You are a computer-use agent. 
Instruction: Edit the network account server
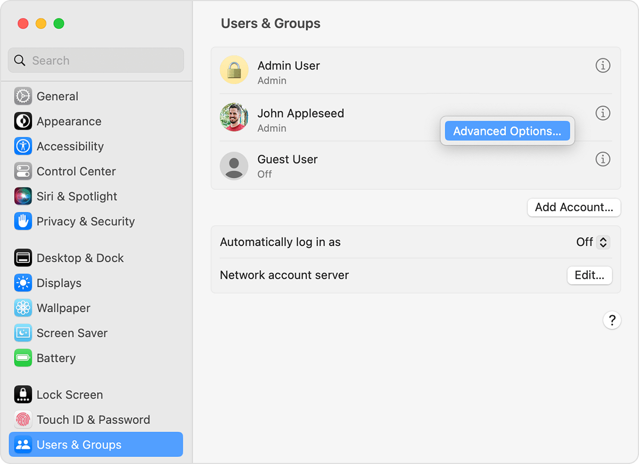click(589, 276)
